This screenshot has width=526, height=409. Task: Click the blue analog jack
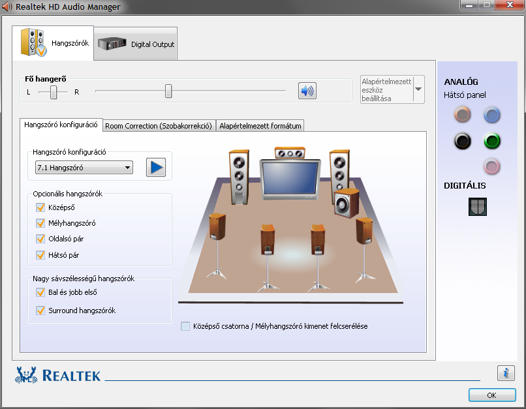(492, 115)
